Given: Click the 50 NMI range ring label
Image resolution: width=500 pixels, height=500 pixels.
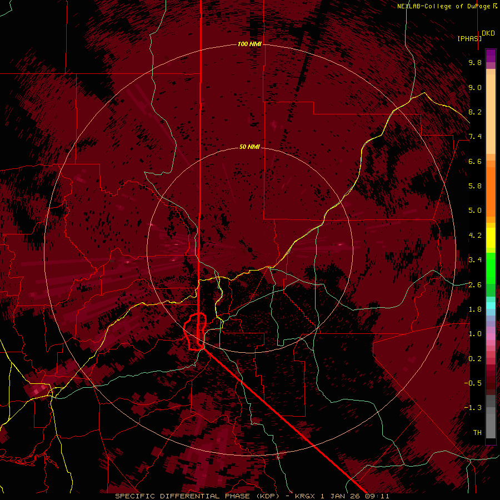Looking at the screenshot, I should point(249,147).
